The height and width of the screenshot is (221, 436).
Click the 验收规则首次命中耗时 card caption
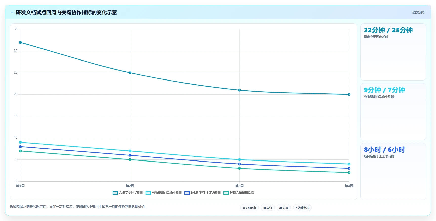click(x=379, y=97)
